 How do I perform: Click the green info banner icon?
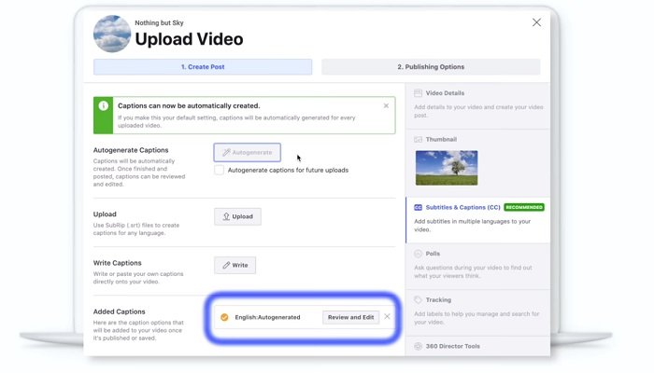(104, 117)
